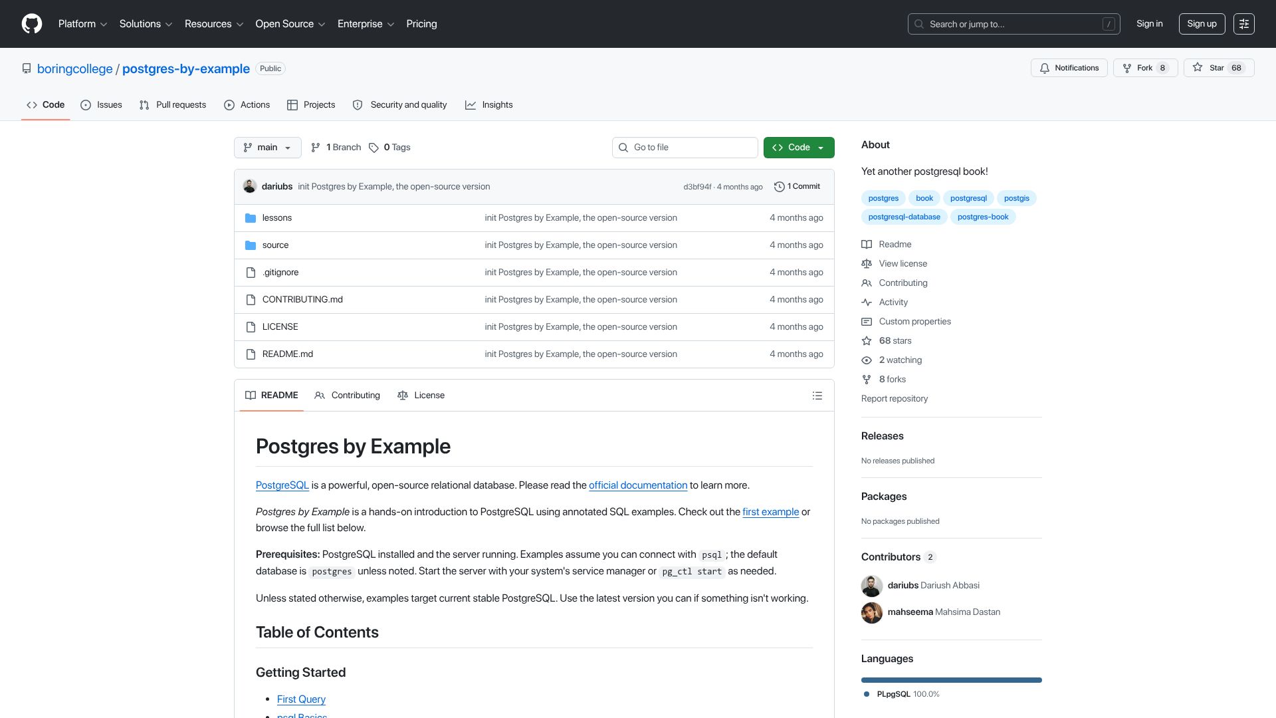Open the official documentation link

pos(638,486)
